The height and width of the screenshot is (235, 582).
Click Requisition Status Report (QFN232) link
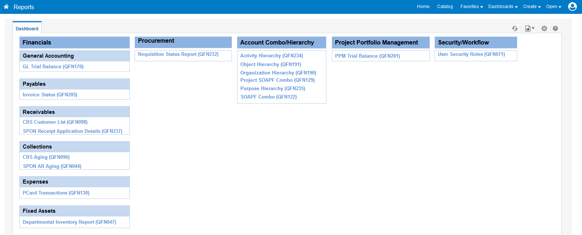click(178, 54)
